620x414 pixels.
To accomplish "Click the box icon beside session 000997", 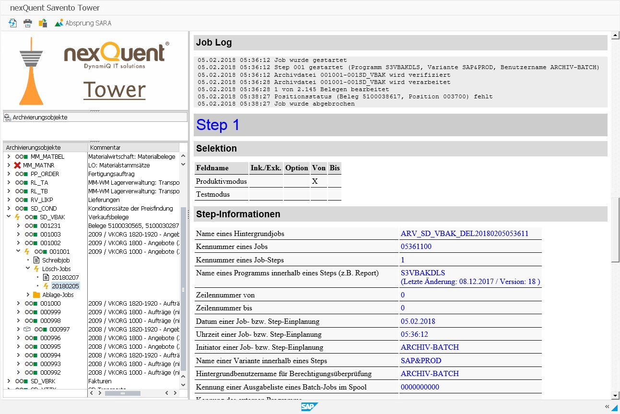I will click(x=27, y=329).
